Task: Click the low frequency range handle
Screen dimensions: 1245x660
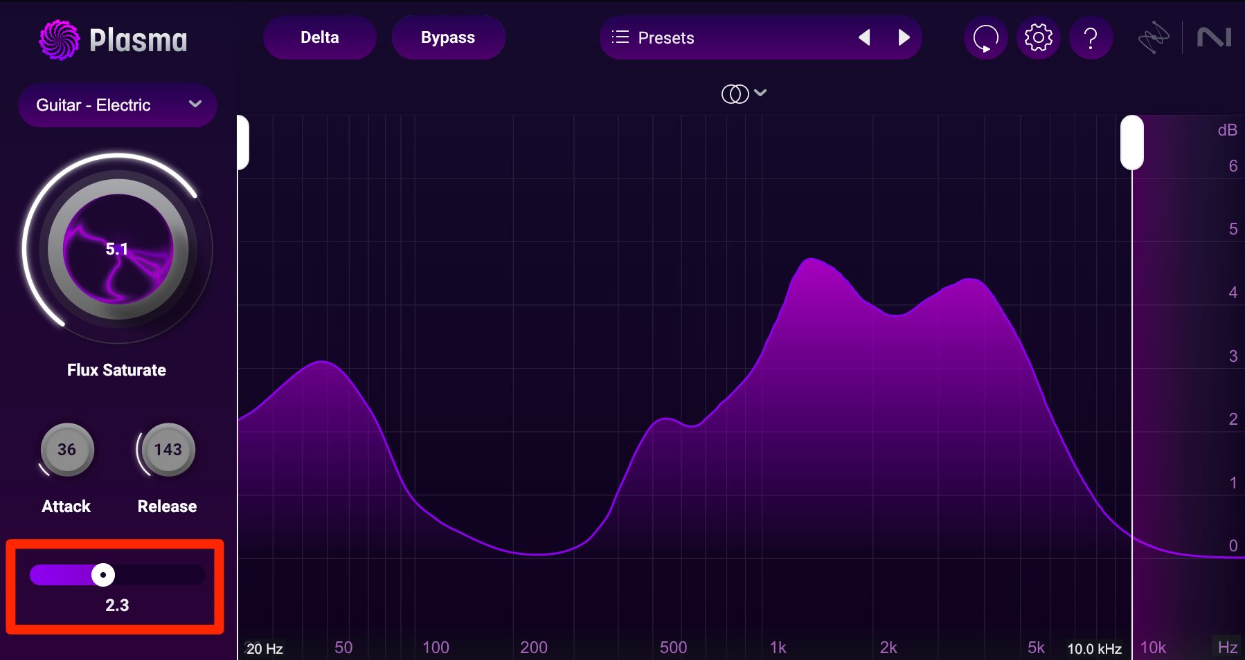Action: (x=243, y=143)
